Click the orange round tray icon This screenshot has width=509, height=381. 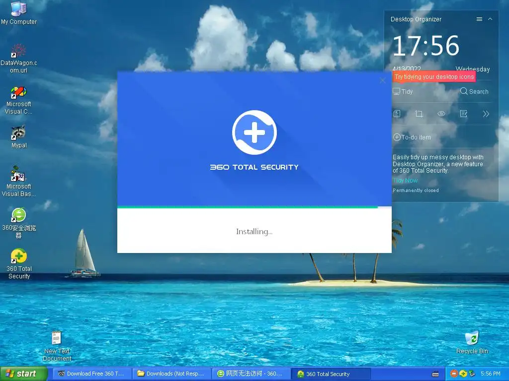[x=454, y=374]
